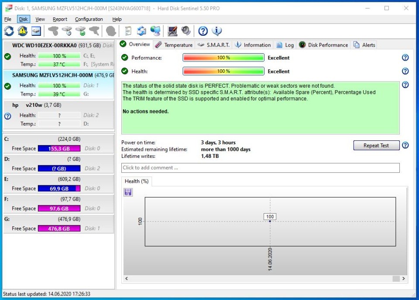Open the Configuration menu

coord(89,19)
